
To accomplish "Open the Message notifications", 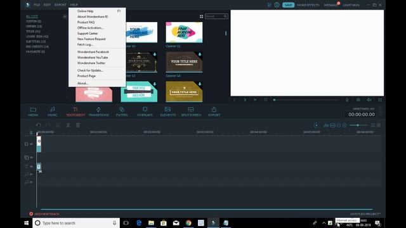I will click(x=331, y=5).
